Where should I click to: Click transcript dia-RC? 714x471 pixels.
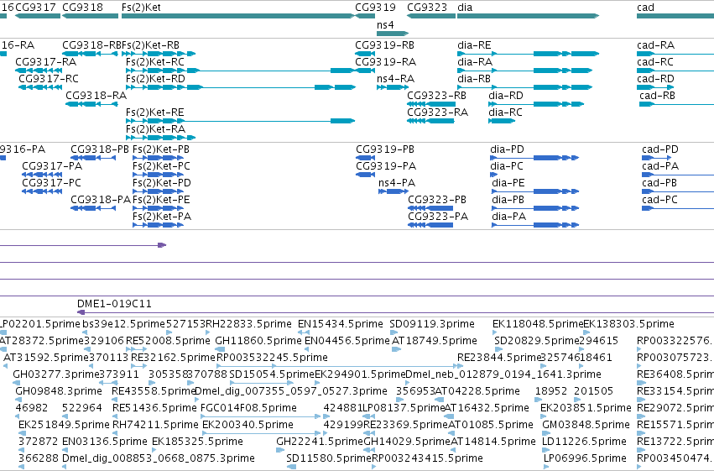(505, 113)
